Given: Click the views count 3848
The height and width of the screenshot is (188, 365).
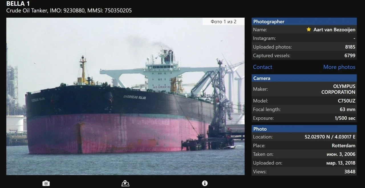Looking at the screenshot, I should pos(350,171).
